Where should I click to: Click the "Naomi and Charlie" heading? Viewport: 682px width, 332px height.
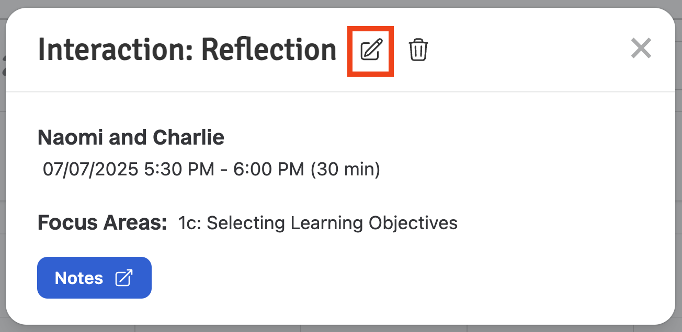coord(131,137)
